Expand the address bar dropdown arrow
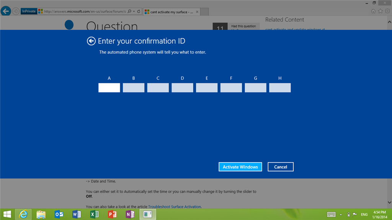392x220 pixels. (x=134, y=11)
